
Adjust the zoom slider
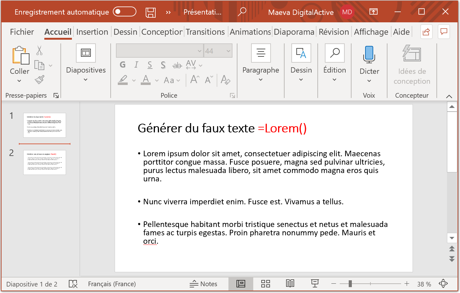click(x=350, y=284)
